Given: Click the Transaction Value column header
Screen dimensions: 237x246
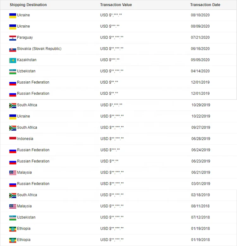Looking at the screenshot, I should pyautogui.click(x=116, y=5).
